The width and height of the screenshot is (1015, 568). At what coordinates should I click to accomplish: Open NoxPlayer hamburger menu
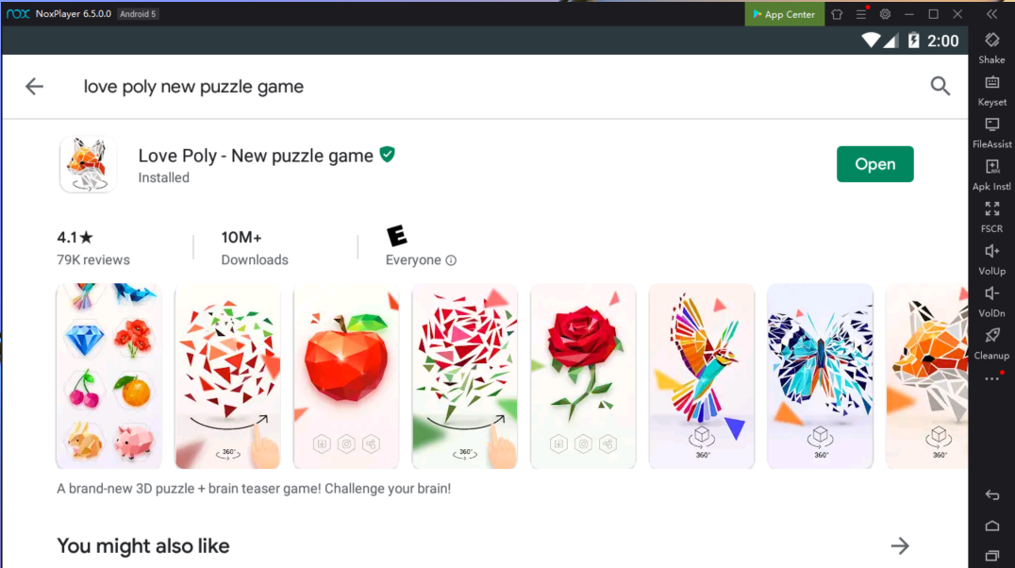(861, 13)
